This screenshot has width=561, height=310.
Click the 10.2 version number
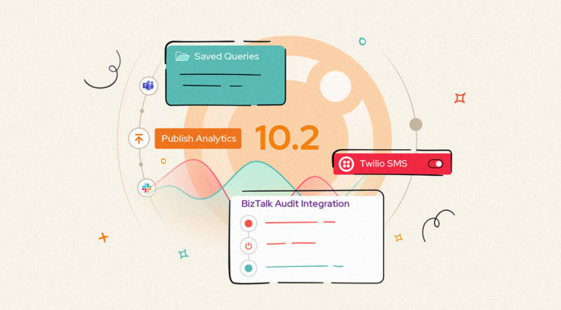287,137
